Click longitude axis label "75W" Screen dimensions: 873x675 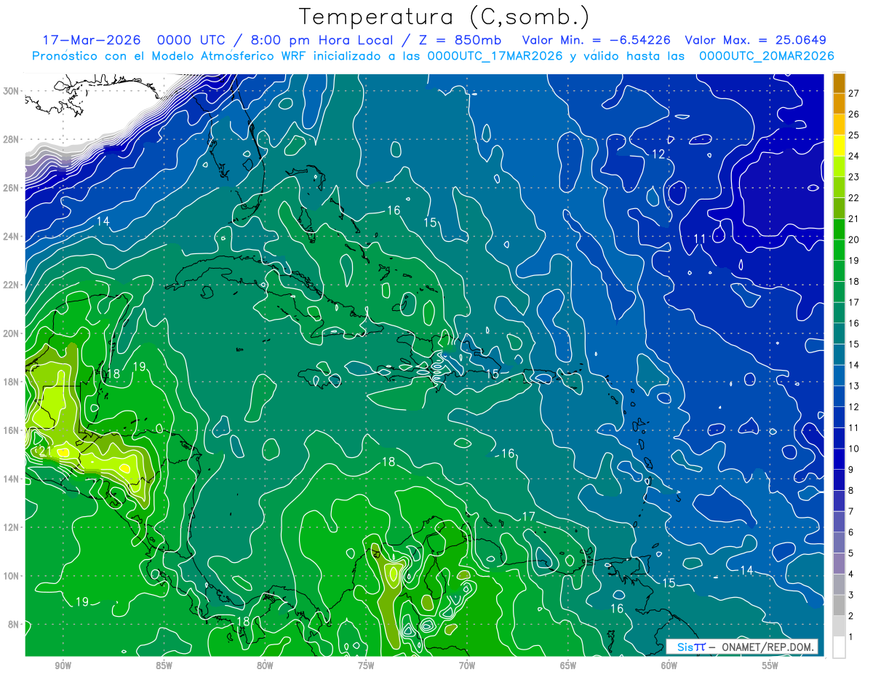coord(366,665)
